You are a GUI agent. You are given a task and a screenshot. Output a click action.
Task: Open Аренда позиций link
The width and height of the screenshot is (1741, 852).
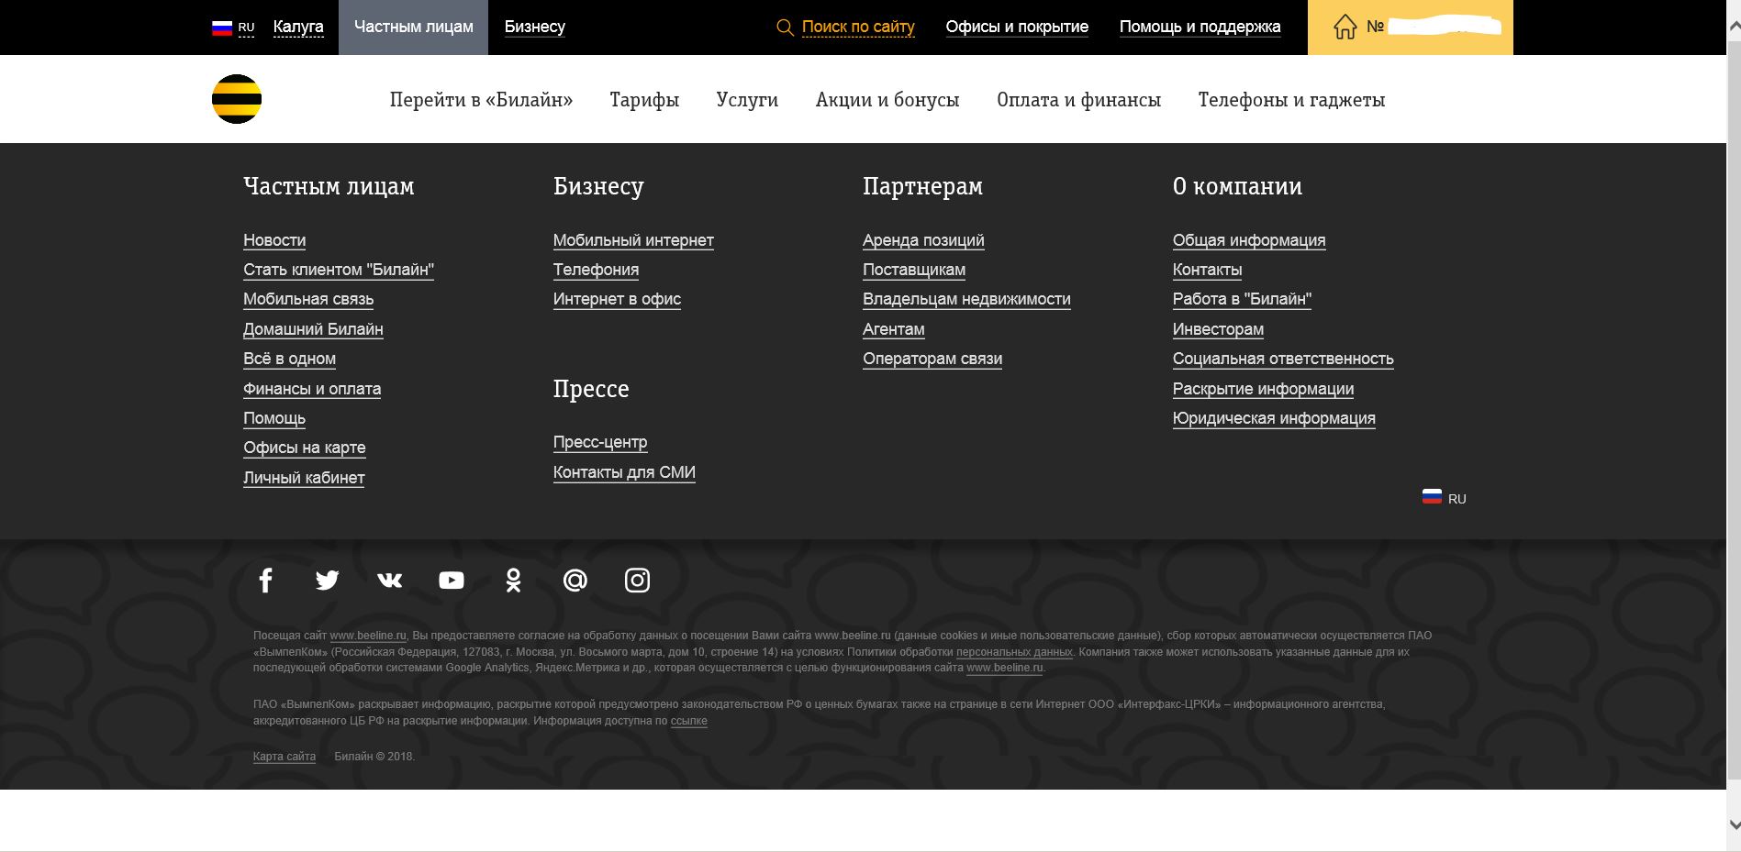[923, 240]
